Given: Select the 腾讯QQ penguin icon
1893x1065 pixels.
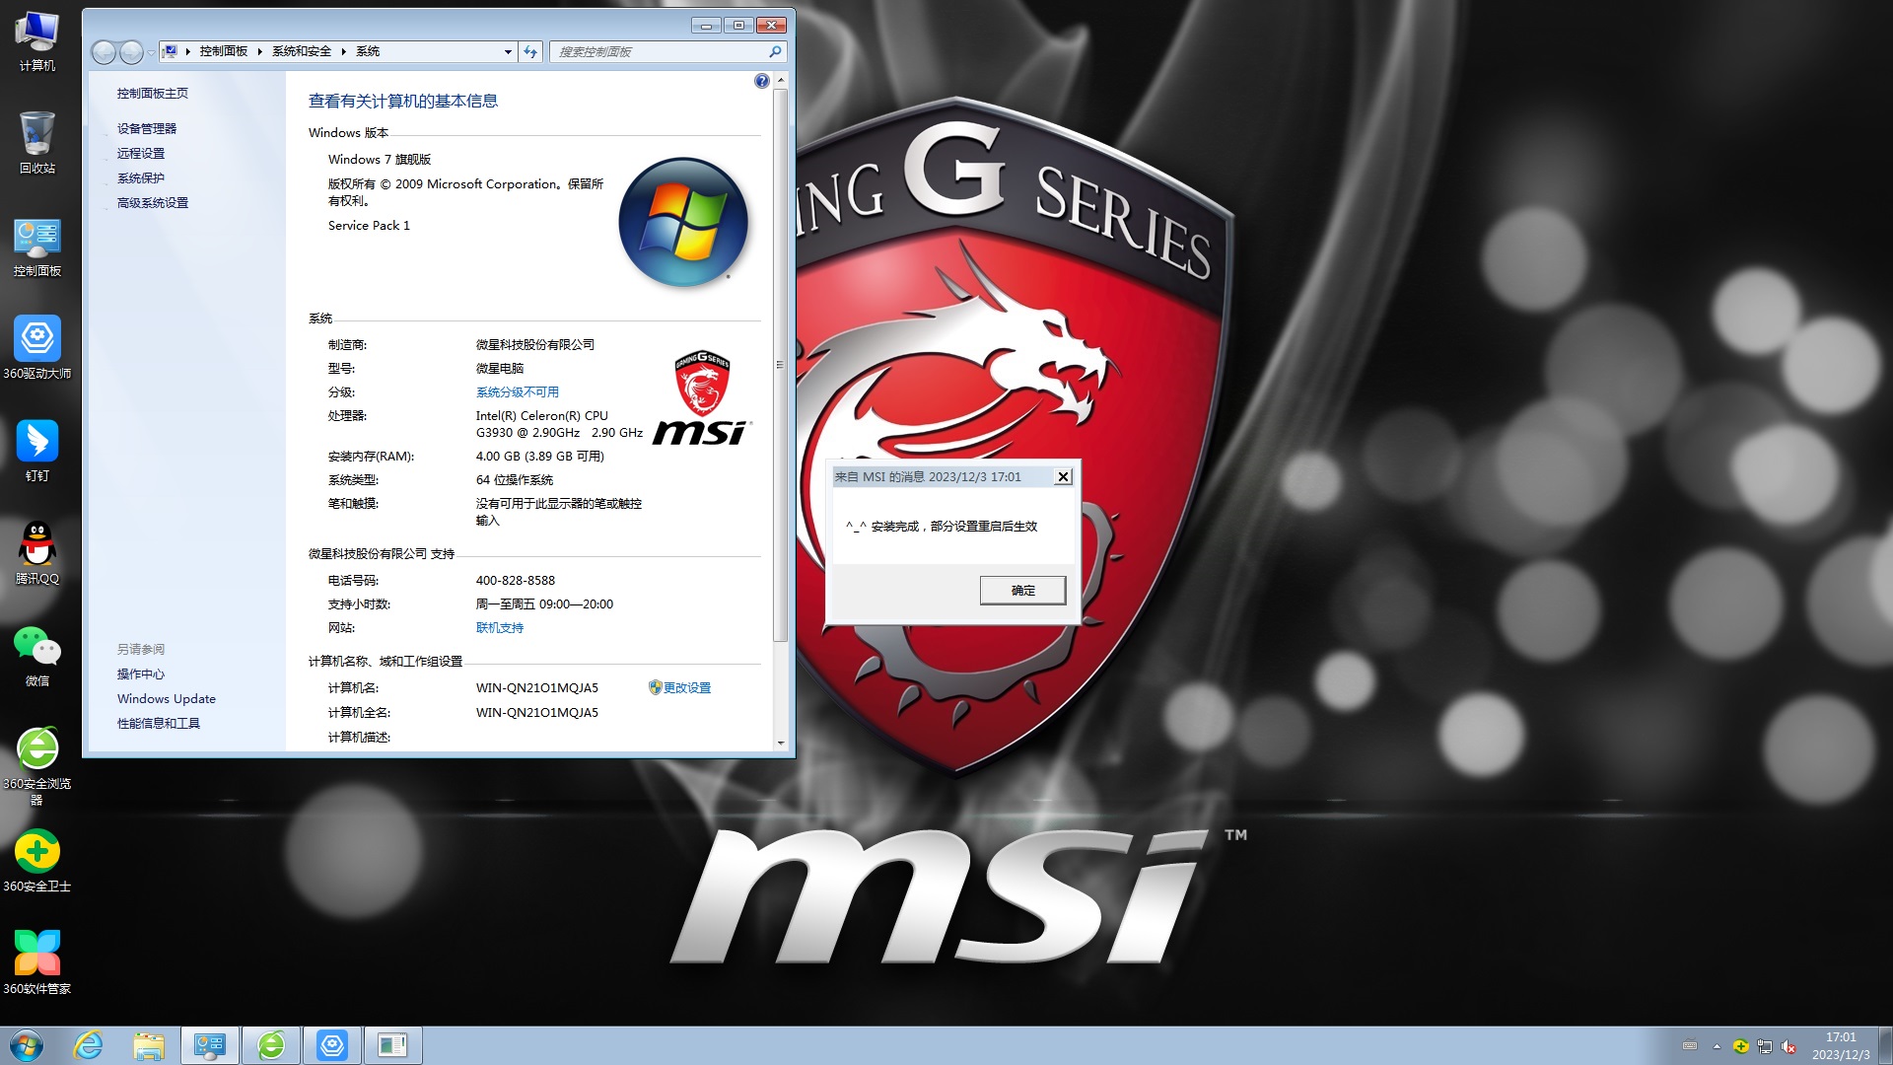Looking at the screenshot, I should pyautogui.click(x=37, y=554).
